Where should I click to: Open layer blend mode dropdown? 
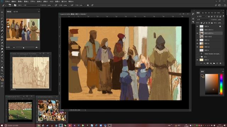(x=203, y=20)
